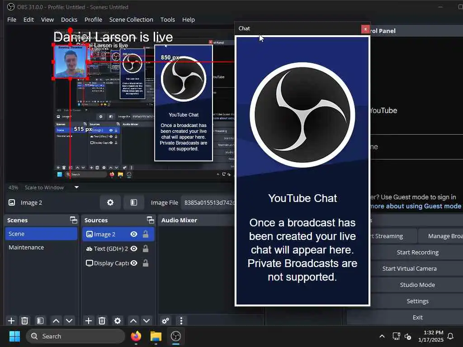
Task: Enable Studio Mode
Action: (417, 285)
